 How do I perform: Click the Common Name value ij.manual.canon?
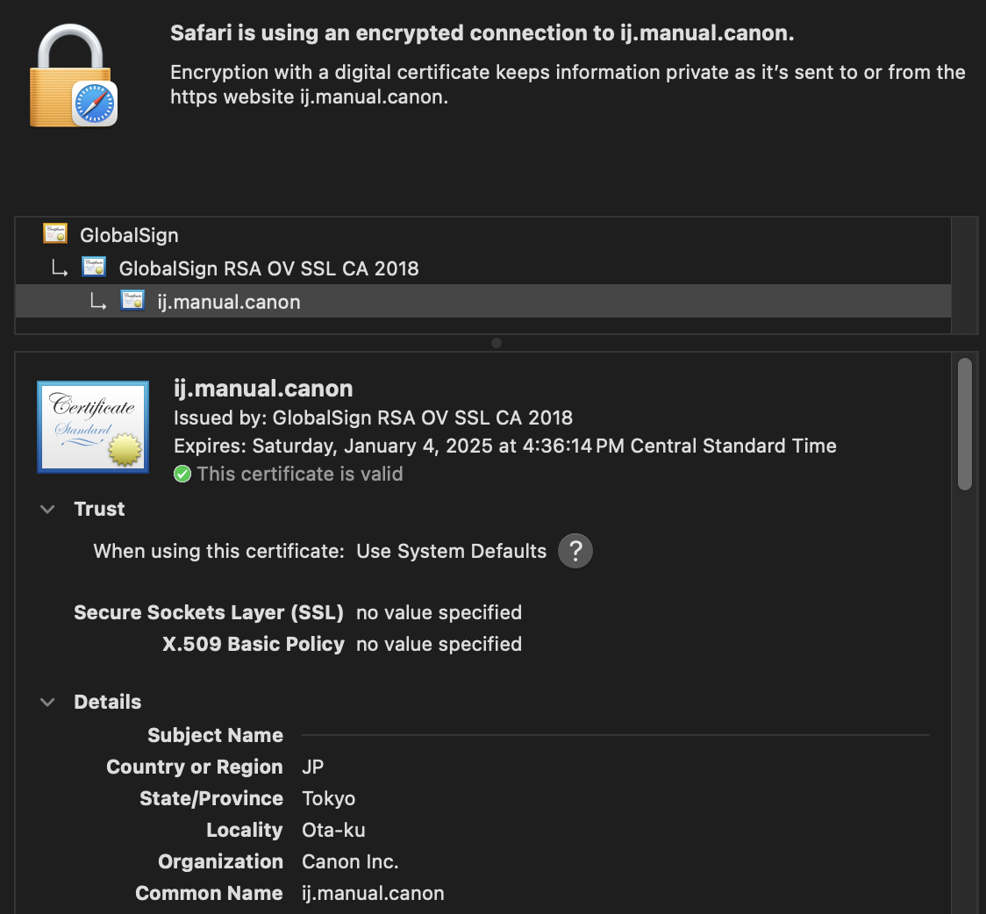point(373,893)
